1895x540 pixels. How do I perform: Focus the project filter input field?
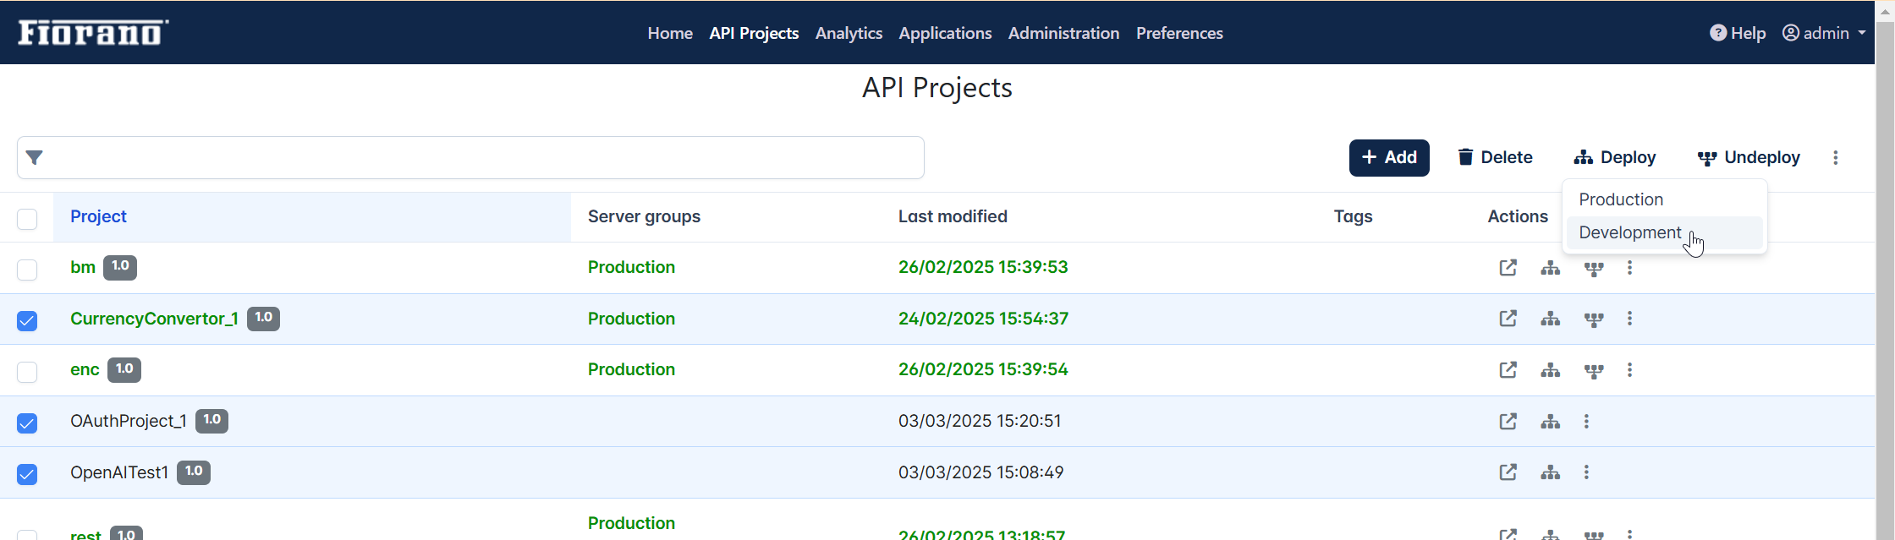click(x=470, y=157)
